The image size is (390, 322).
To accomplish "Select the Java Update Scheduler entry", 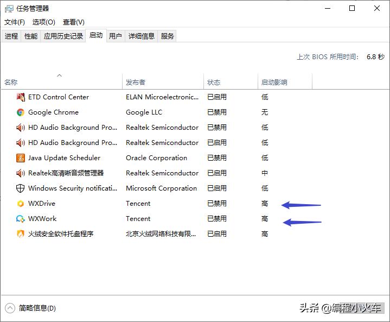I will tap(64, 158).
